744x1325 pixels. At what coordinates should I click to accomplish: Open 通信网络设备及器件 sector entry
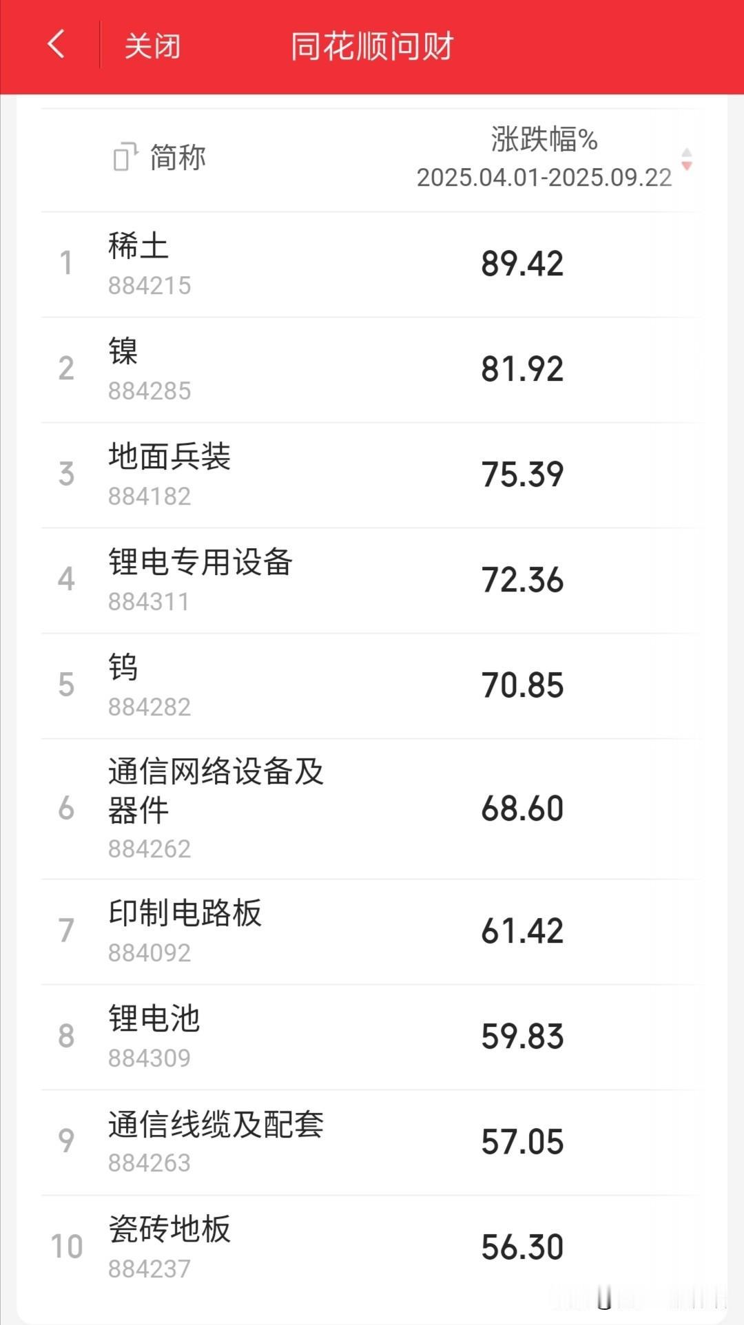pos(372,808)
